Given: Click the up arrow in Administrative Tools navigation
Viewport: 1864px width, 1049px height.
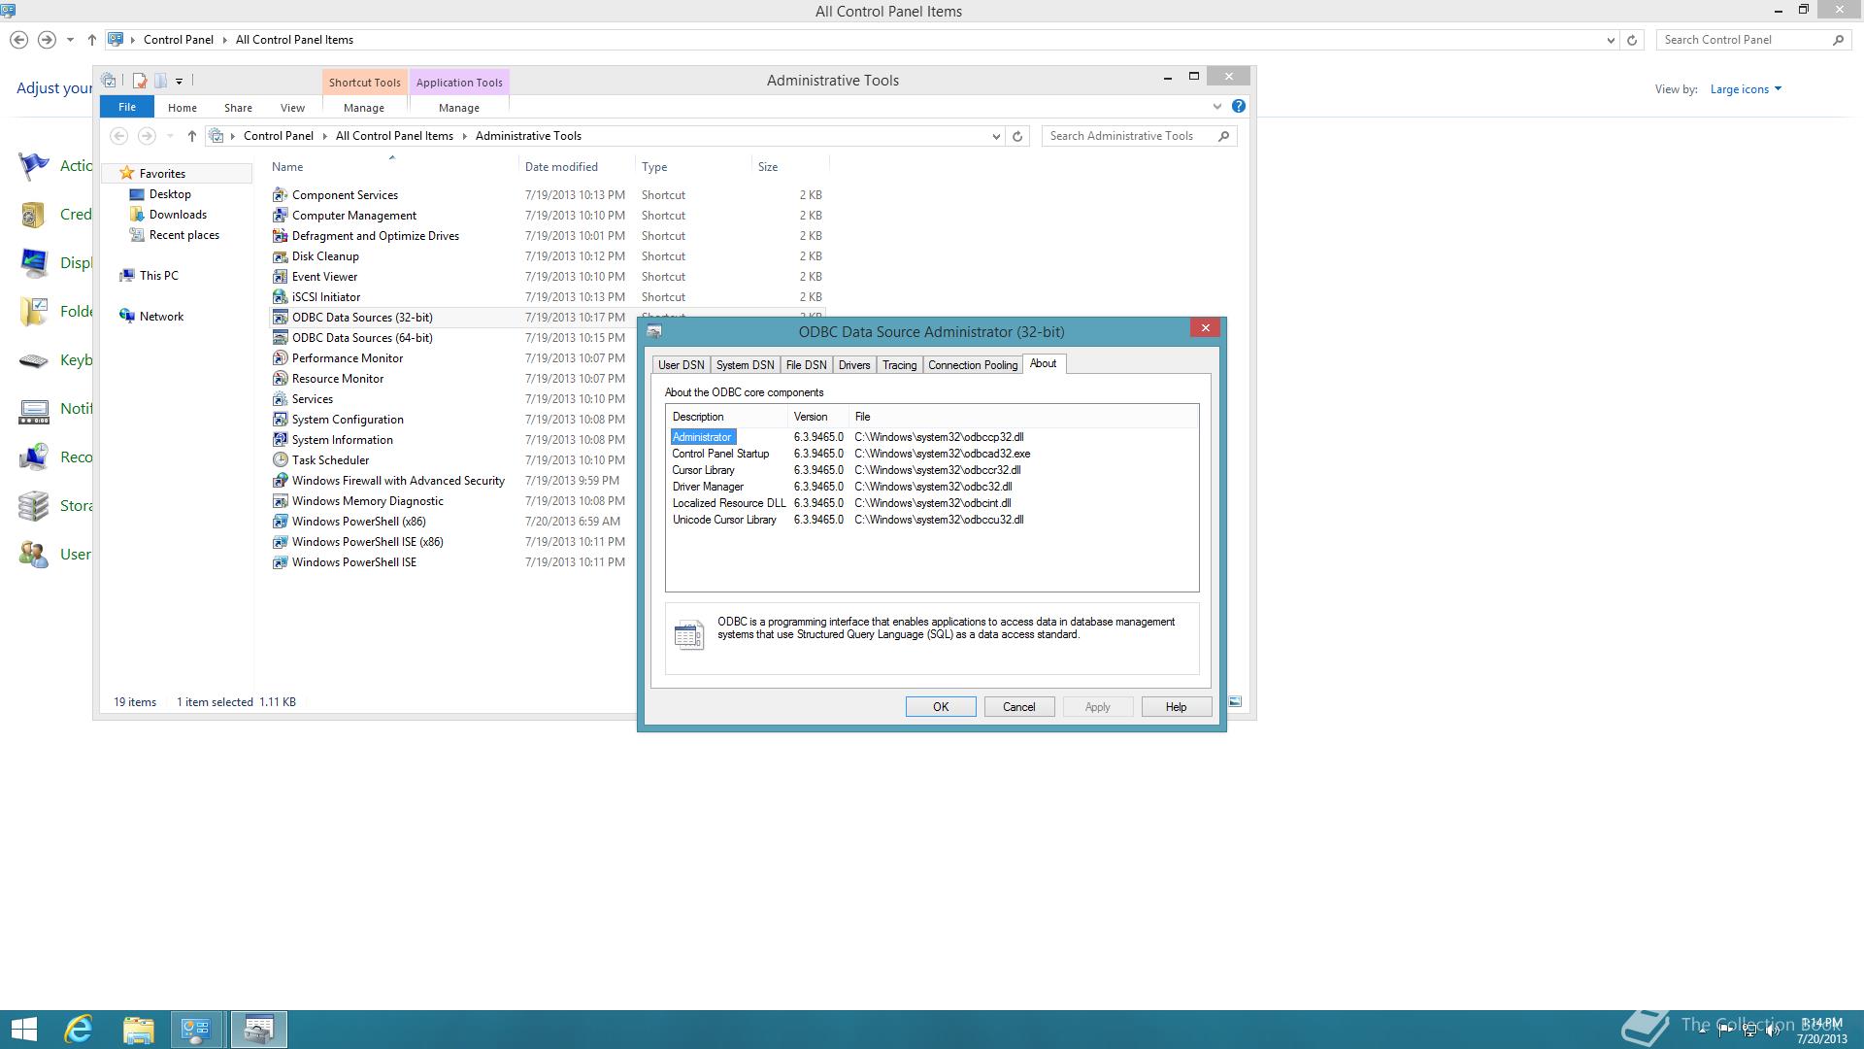Looking at the screenshot, I should point(191,136).
